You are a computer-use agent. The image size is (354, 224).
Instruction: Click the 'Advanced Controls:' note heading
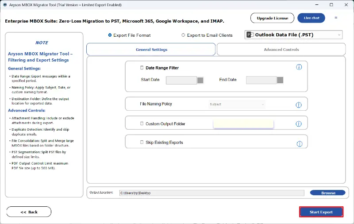point(27,110)
